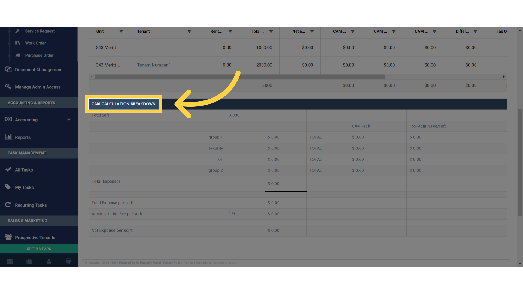Click the 'group 2' expense row label
The image size is (523, 294).
216,170
